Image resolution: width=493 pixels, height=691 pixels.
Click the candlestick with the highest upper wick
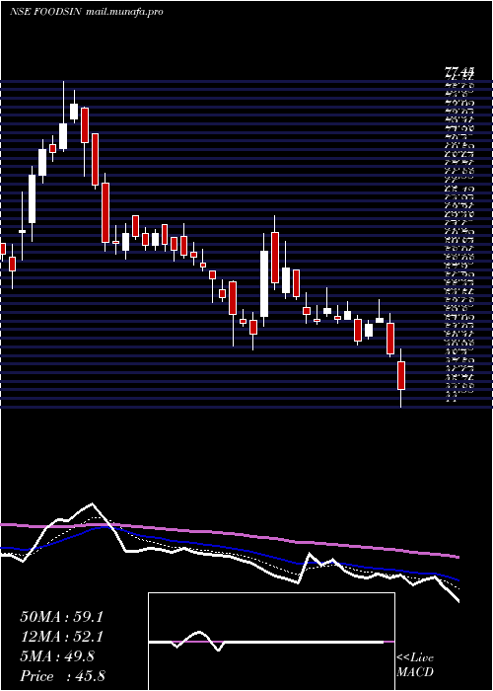point(63,136)
